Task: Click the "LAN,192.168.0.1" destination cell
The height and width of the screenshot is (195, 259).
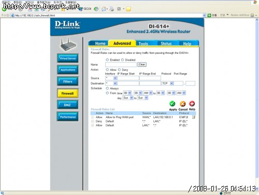Action: click(163, 117)
